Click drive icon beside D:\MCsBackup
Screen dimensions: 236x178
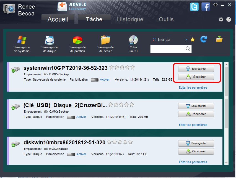(x=46, y=74)
